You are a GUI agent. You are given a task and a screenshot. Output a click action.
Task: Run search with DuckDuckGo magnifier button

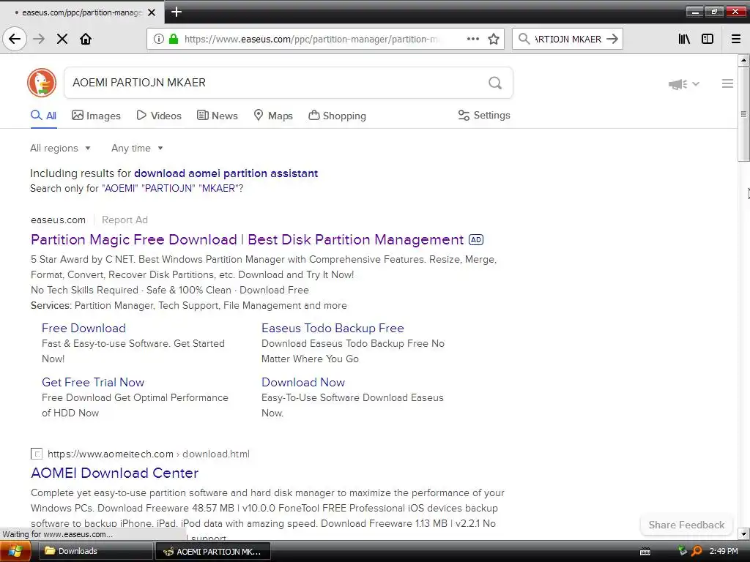pyautogui.click(x=495, y=83)
